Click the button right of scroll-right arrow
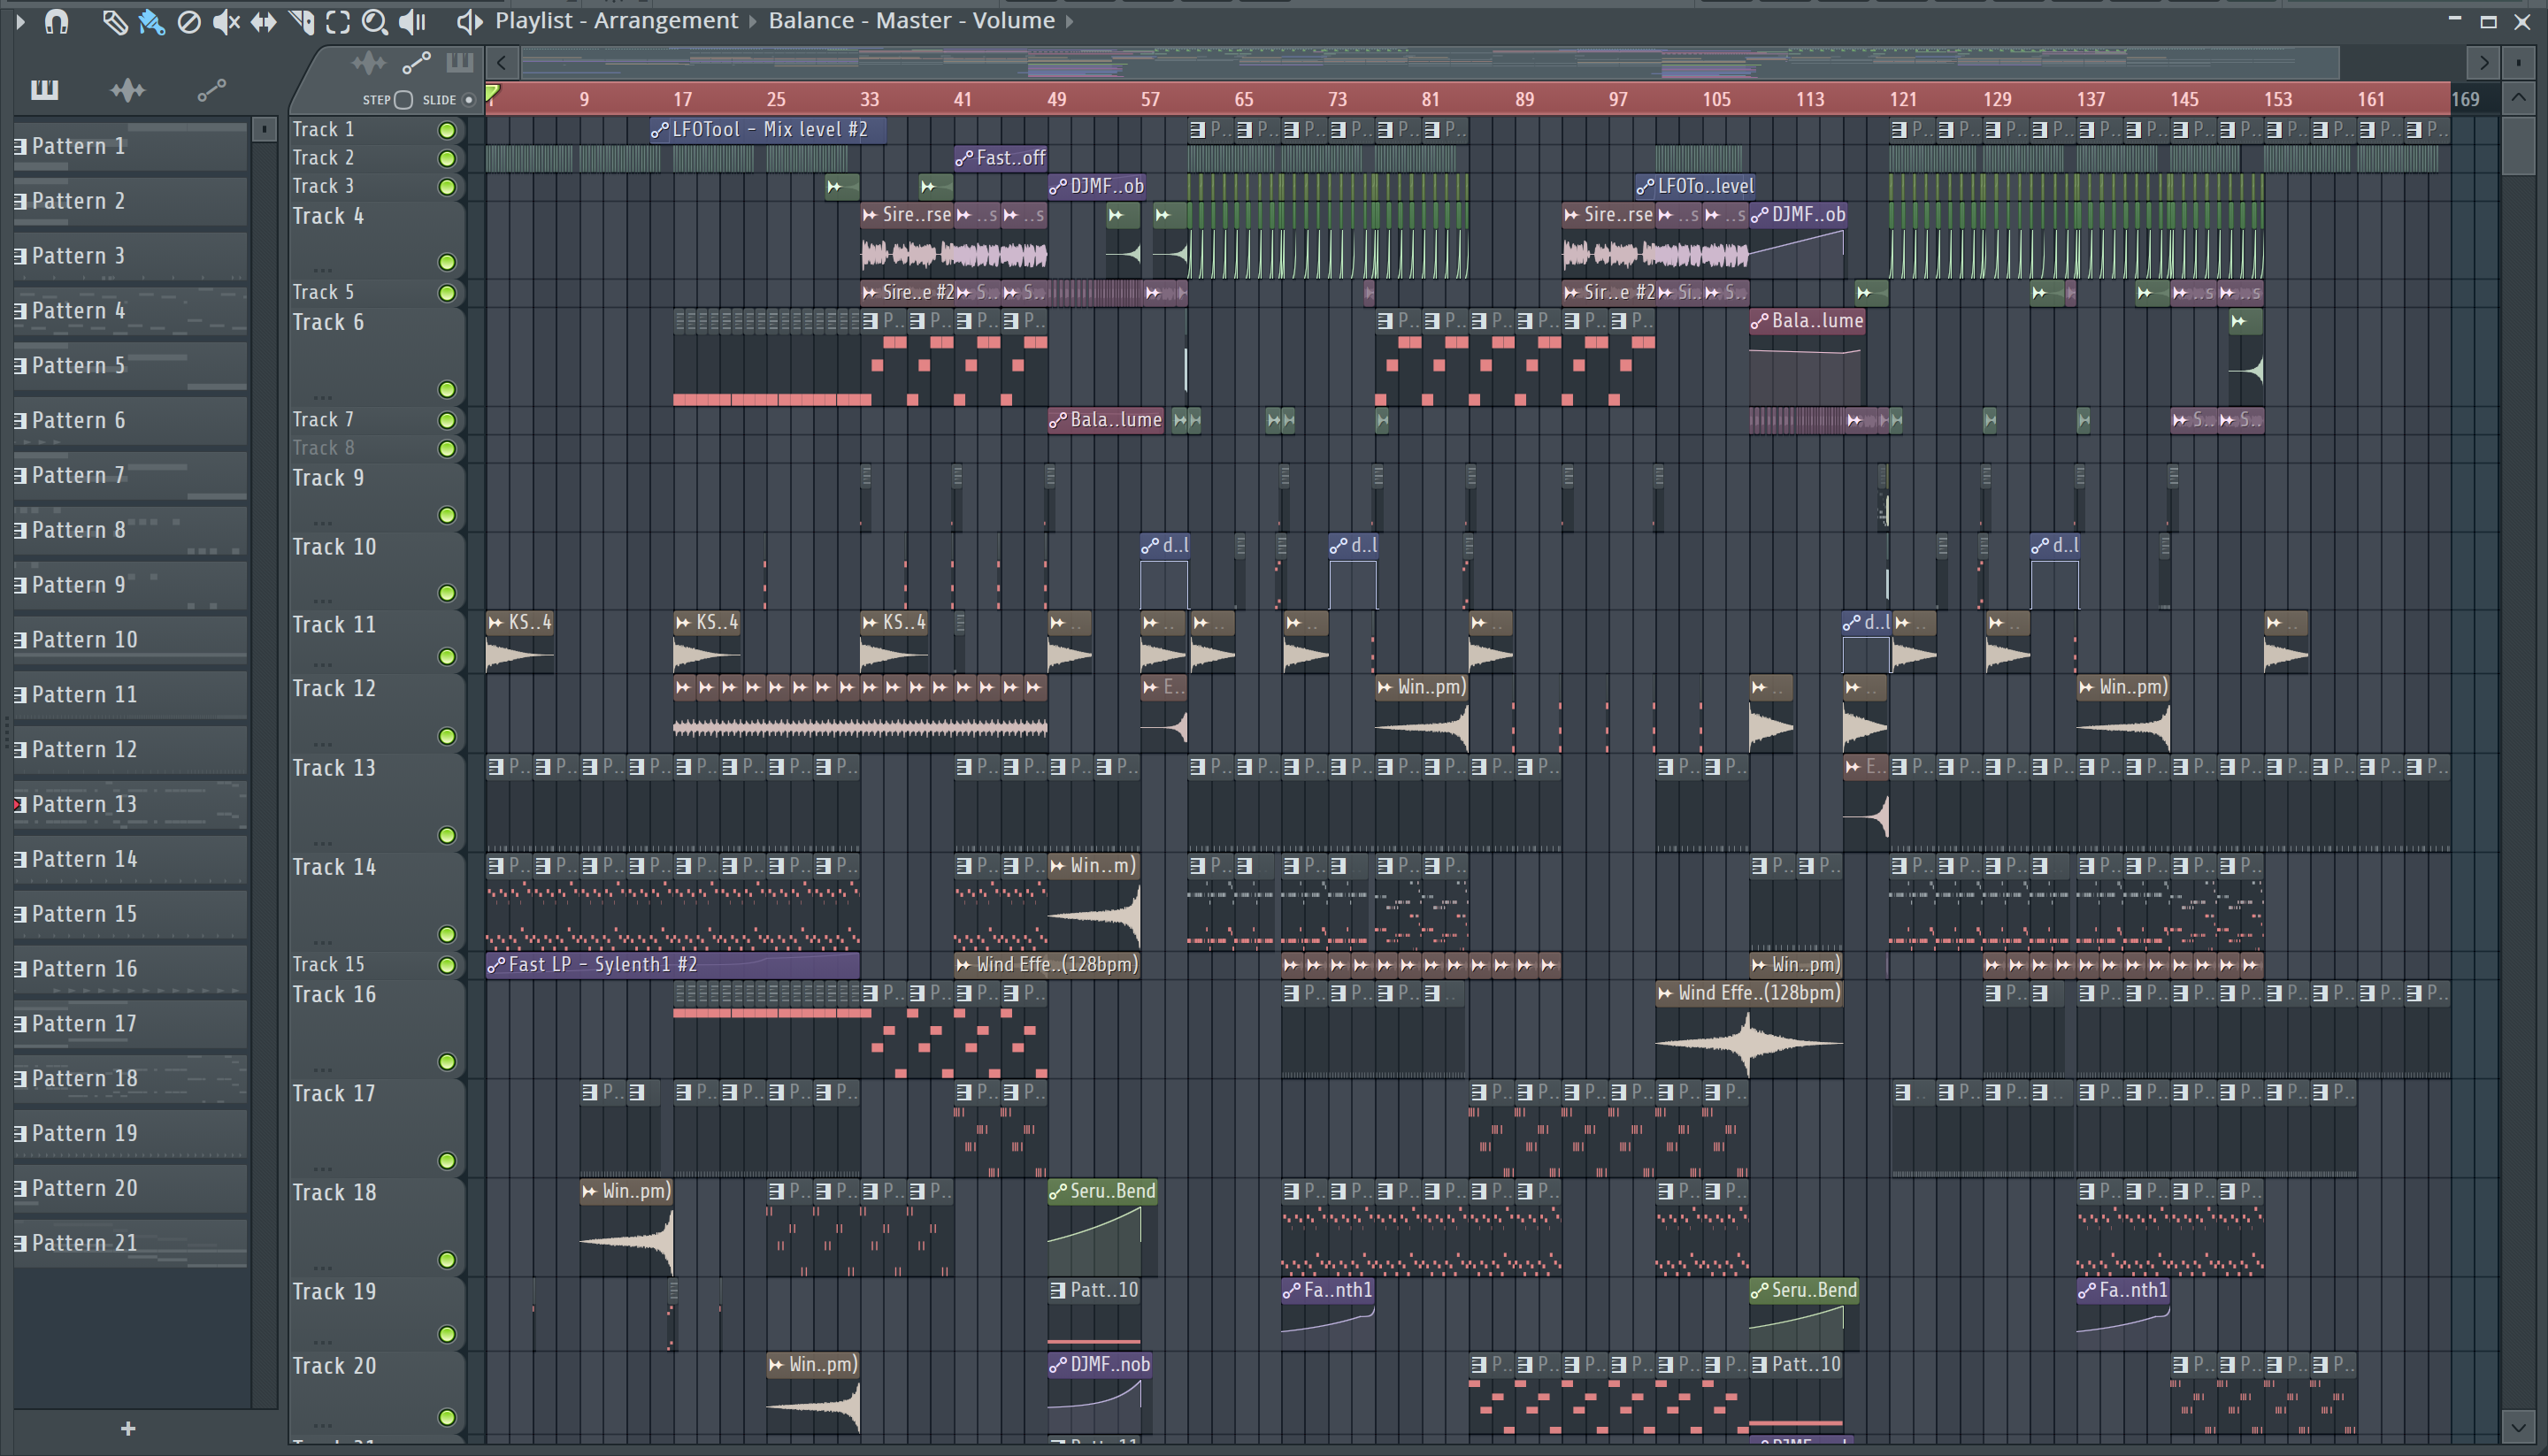This screenshot has height=1456, width=2548. [2518, 63]
